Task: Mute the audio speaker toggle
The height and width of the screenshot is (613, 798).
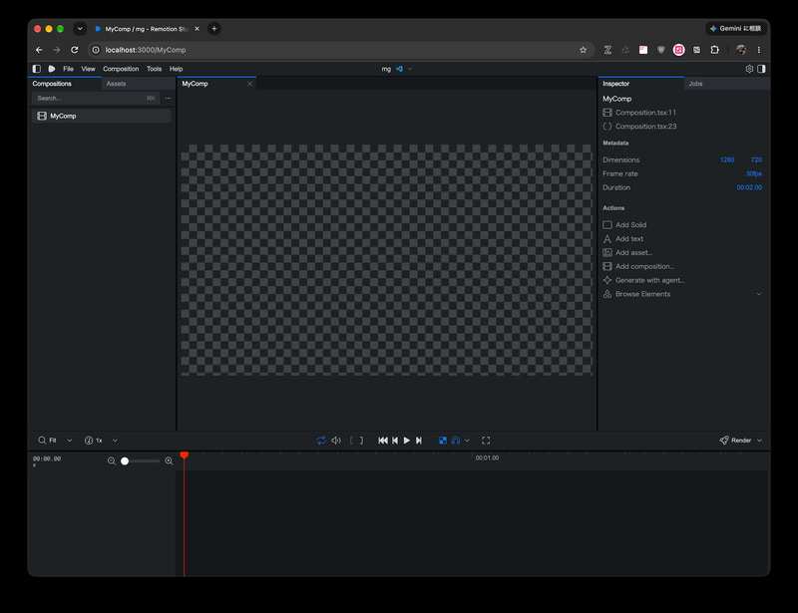Action: 336,441
